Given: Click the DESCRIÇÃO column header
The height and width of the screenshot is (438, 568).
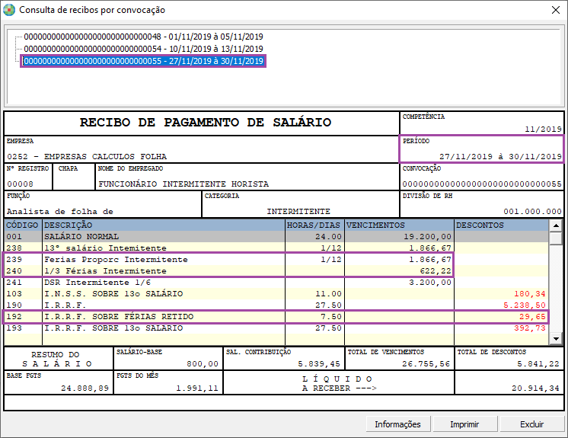Looking at the screenshot, I should pyautogui.click(x=164, y=225).
